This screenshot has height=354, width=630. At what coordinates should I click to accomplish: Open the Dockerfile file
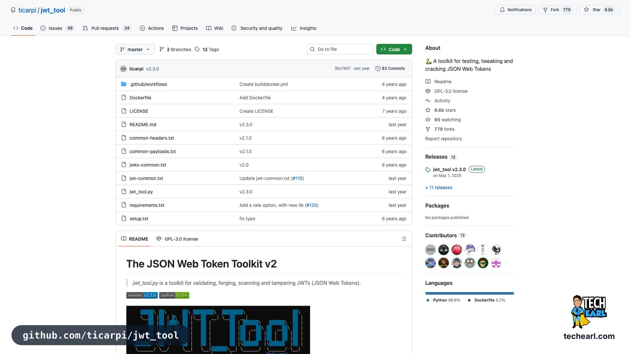pyautogui.click(x=140, y=98)
